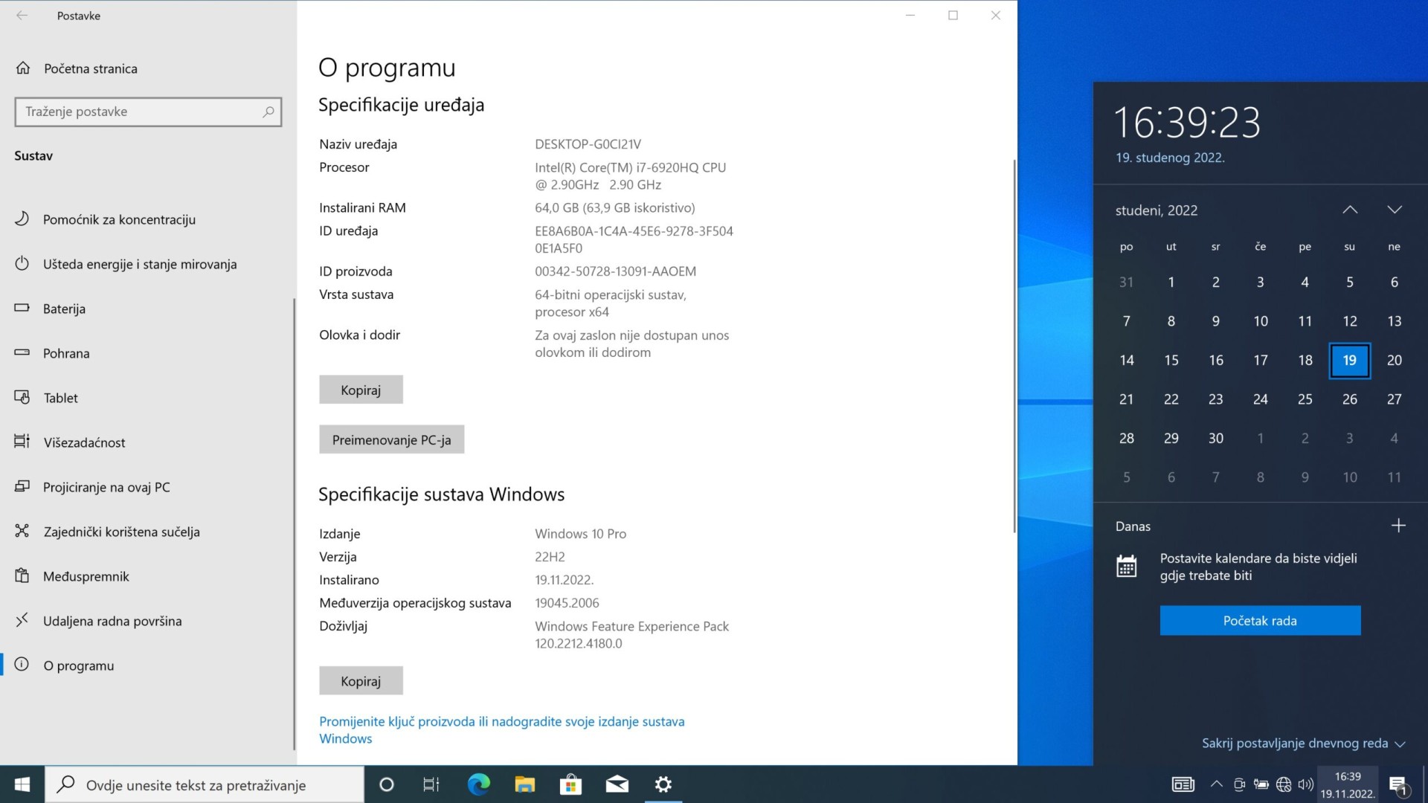Select Pohrana in sidebar
This screenshot has width=1428, height=803.
click(147, 353)
